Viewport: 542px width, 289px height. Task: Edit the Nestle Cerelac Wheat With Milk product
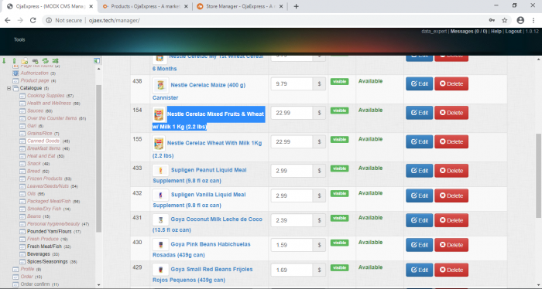tap(420, 141)
